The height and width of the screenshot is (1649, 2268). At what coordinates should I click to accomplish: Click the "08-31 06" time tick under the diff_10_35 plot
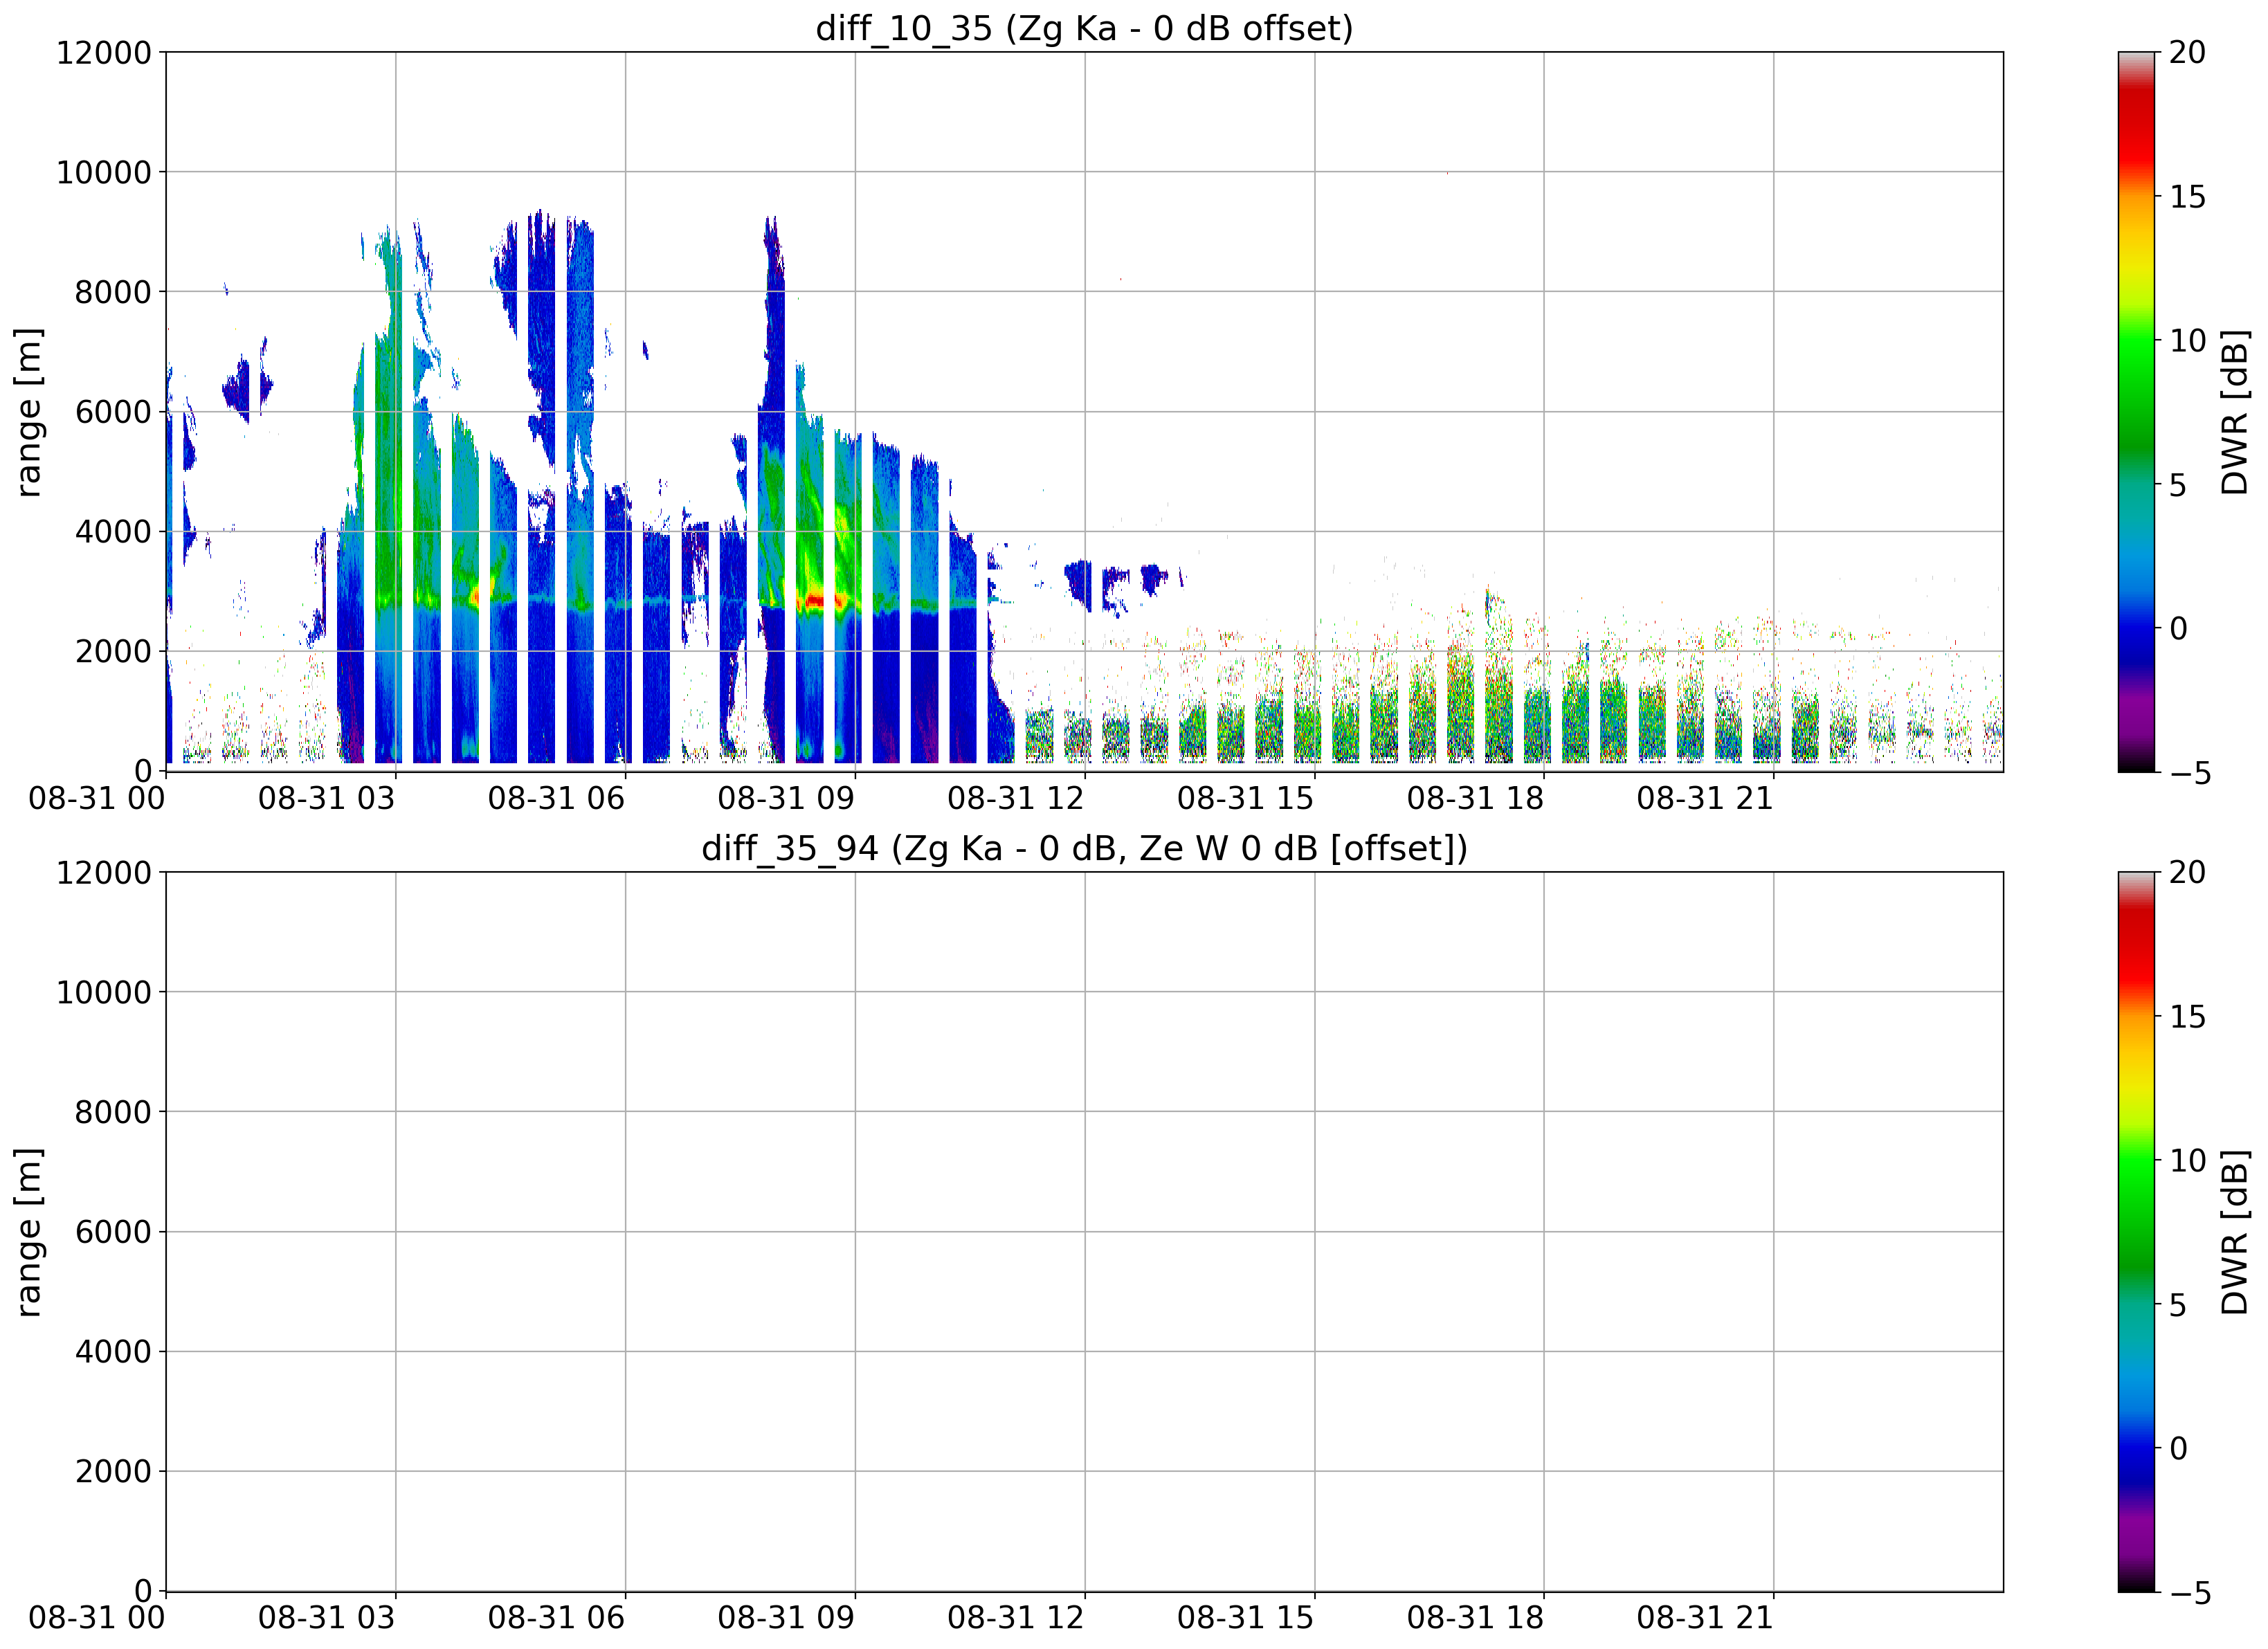pyautogui.click(x=557, y=798)
